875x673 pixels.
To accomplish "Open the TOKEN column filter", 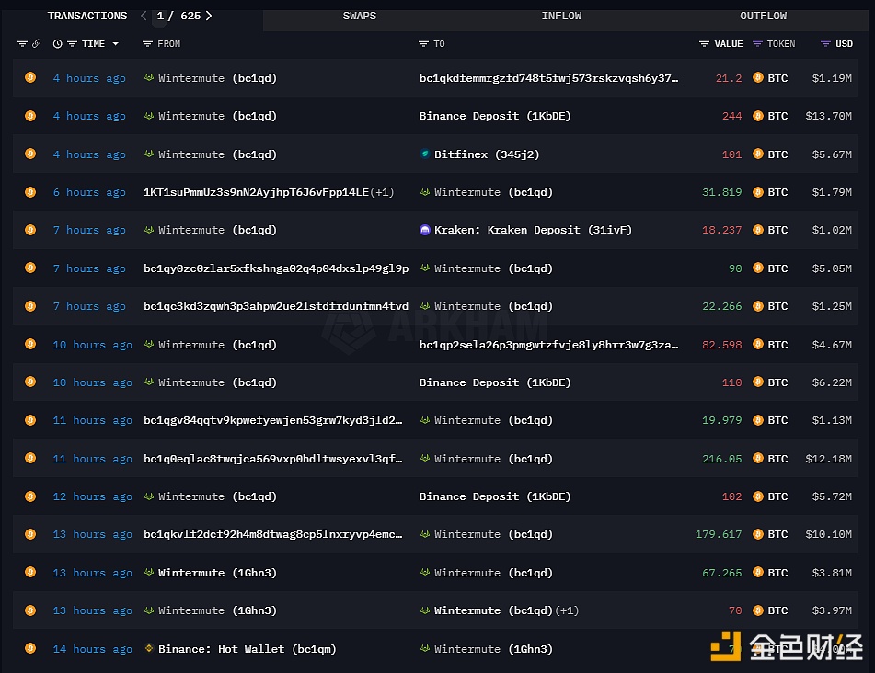I will click(x=757, y=43).
